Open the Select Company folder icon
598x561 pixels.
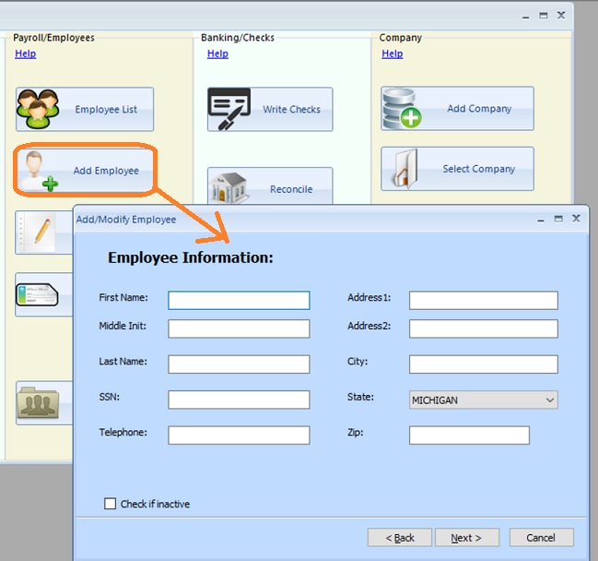pyautogui.click(x=402, y=169)
